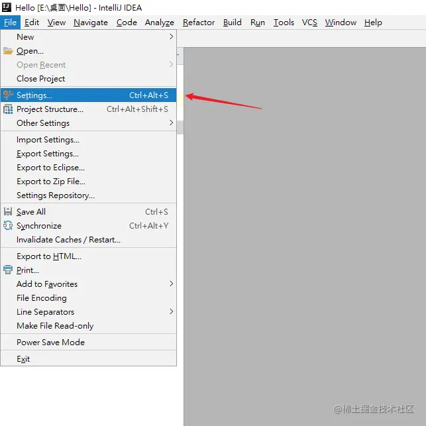Open the Help menu
The height and width of the screenshot is (426, 426).
[x=373, y=23]
